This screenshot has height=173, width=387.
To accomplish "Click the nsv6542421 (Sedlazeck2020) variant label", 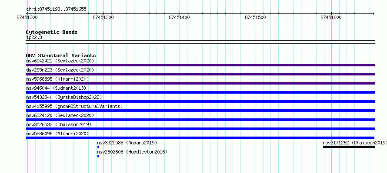I will pyautogui.click(x=60, y=61).
